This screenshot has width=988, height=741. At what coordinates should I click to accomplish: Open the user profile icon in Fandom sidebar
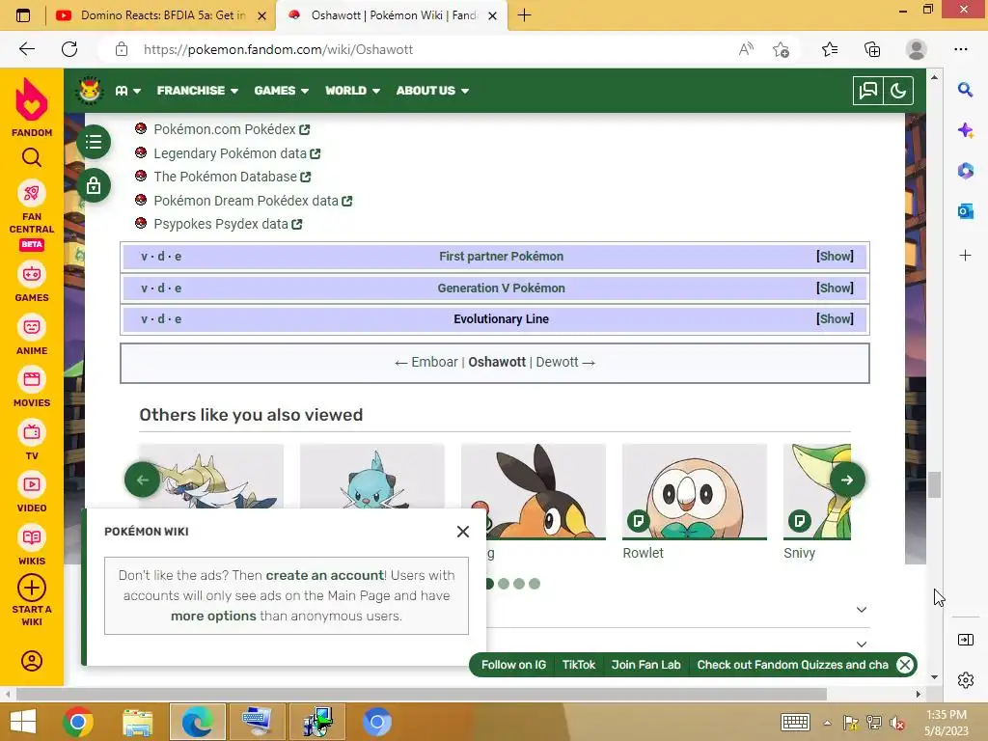(x=32, y=661)
